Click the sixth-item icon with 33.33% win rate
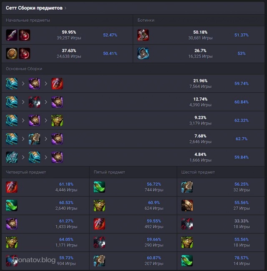 coord(187,224)
